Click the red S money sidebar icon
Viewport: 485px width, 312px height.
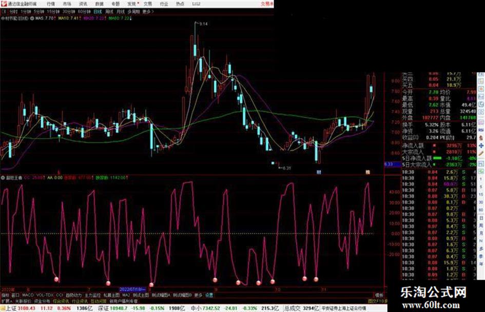coord(481,138)
